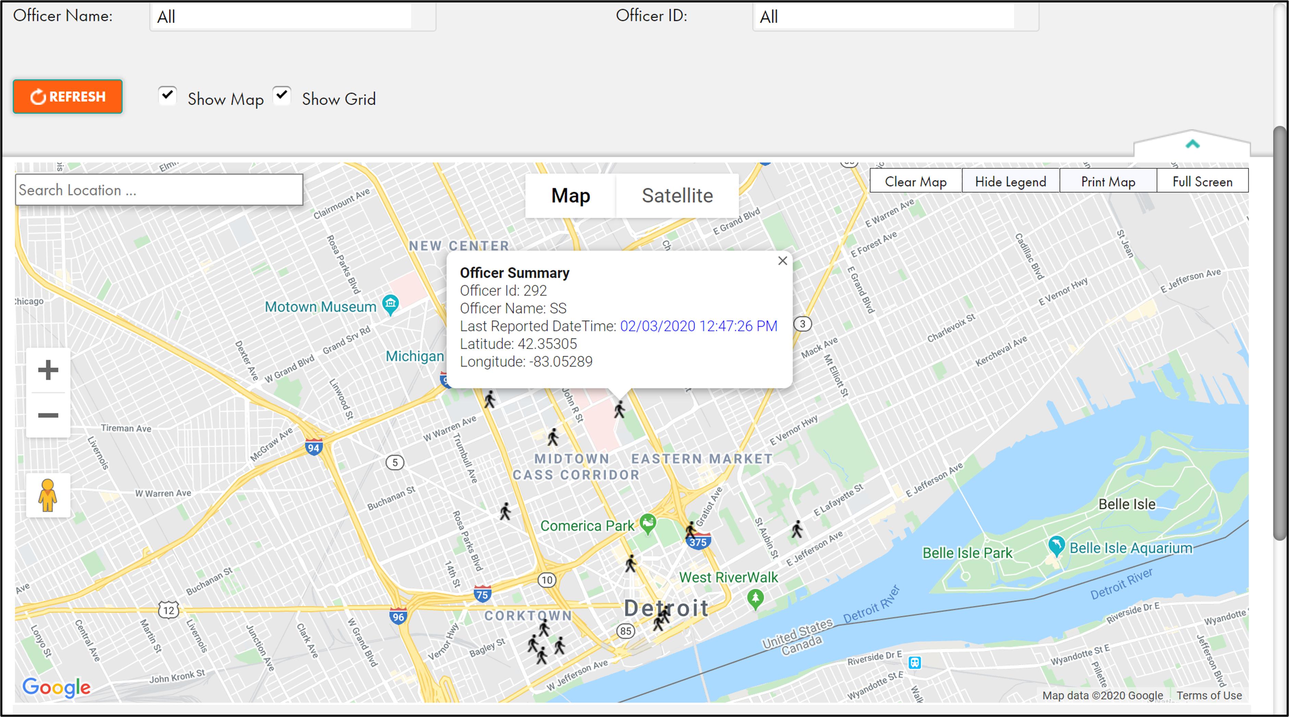Collapse the filter panel with the up chevron

pyautogui.click(x=1192, y=145)
